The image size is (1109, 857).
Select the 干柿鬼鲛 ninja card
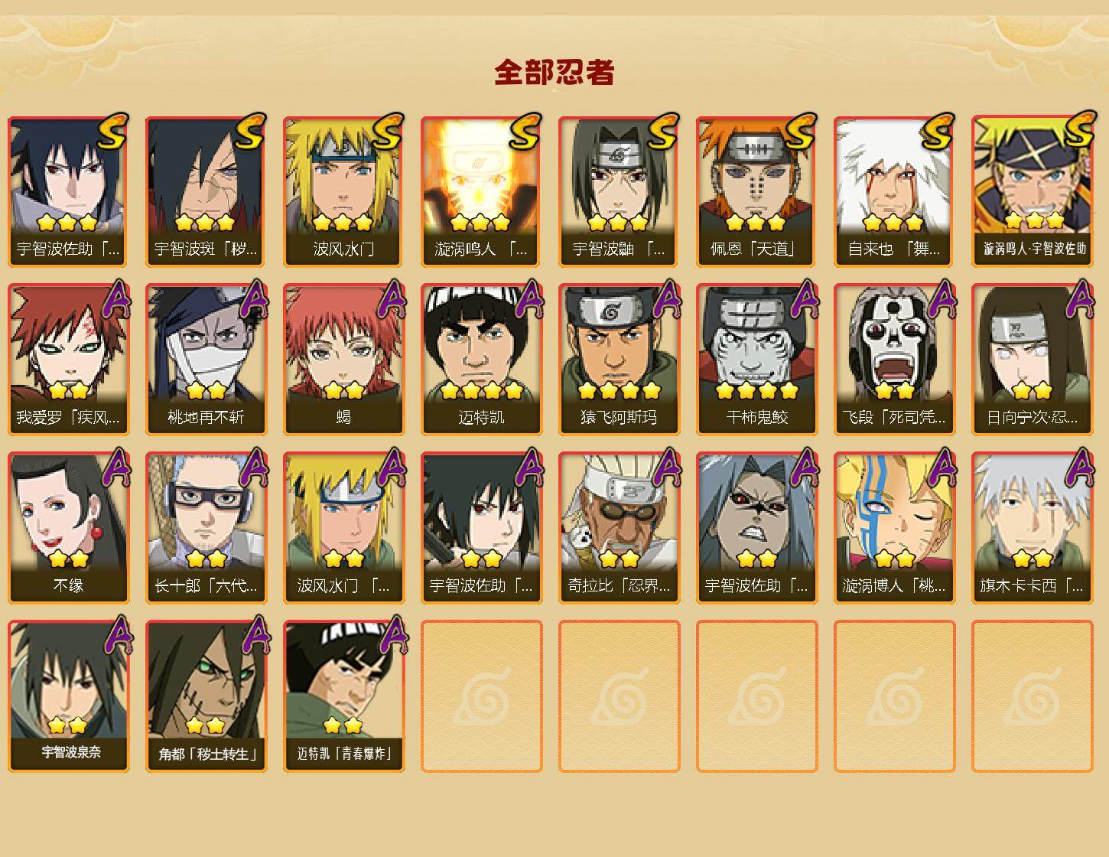coord(756,360)
